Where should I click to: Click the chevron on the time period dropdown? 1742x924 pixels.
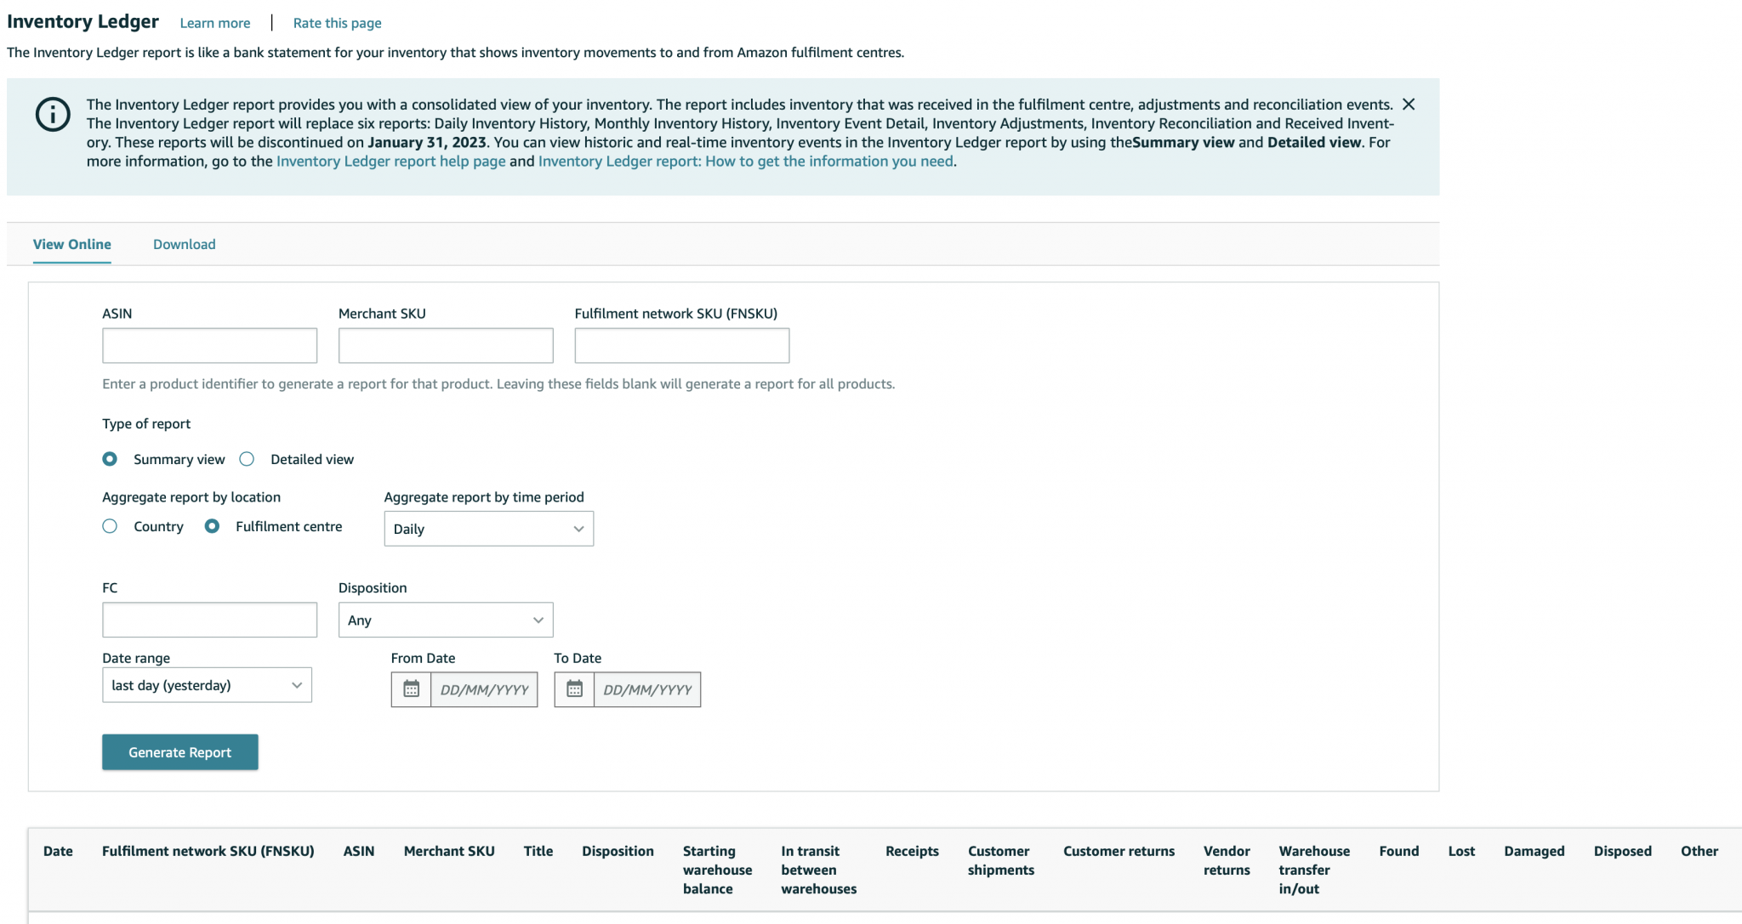[x=580, y=528]
